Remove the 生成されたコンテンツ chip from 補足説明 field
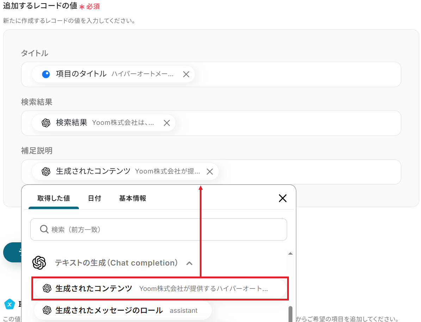The width and height of the screenshot is (421, 322). coord(210,171)
